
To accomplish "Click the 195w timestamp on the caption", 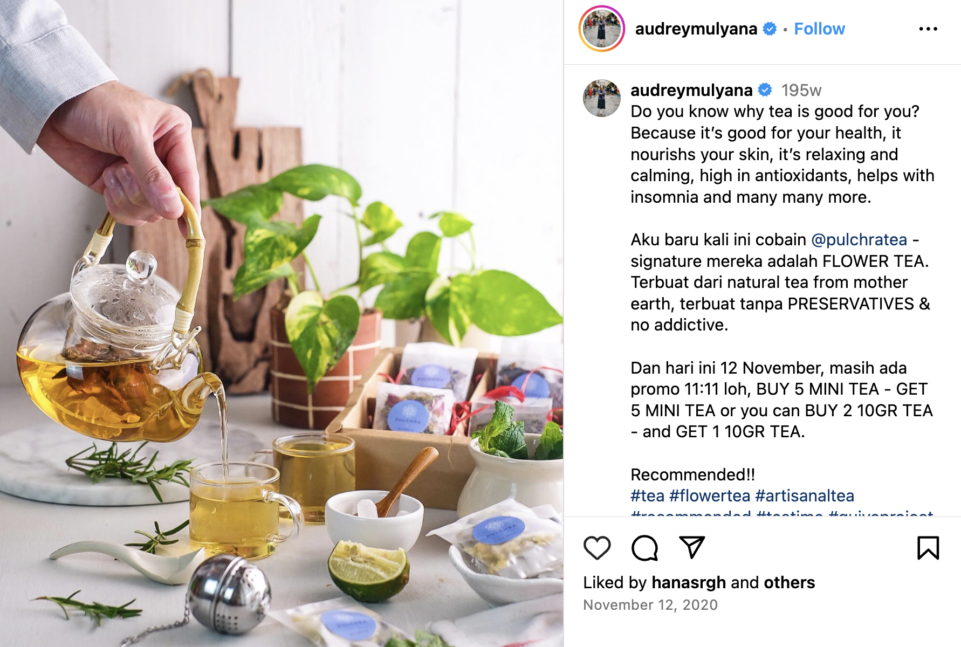I will tap(801, 90).
